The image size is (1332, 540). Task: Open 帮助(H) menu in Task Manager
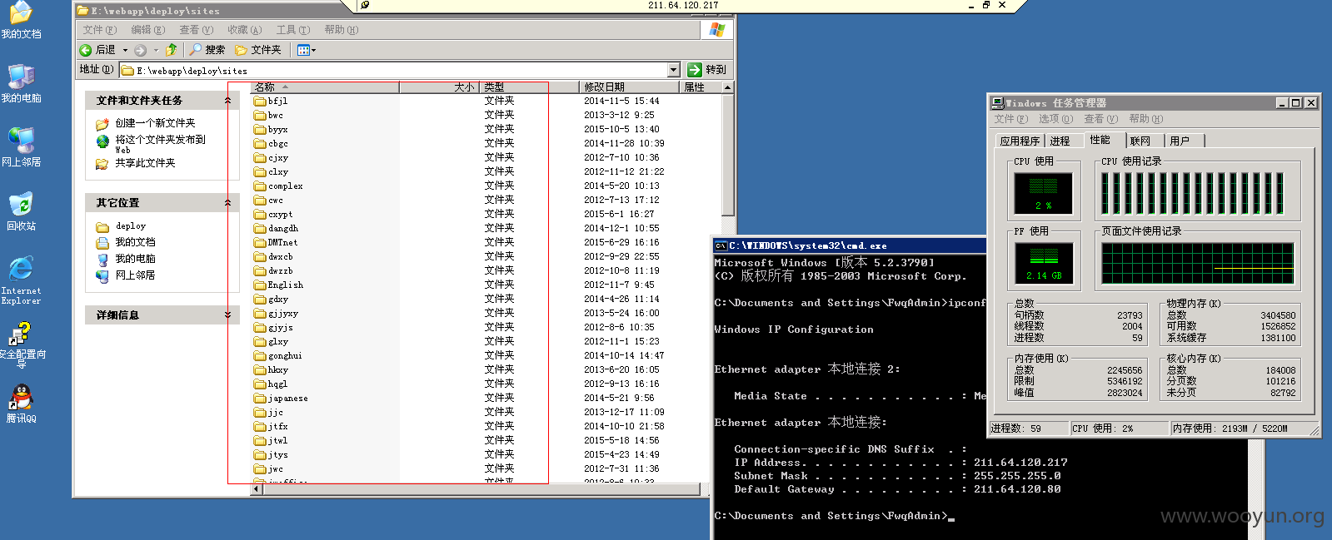tap(1145, 119)
